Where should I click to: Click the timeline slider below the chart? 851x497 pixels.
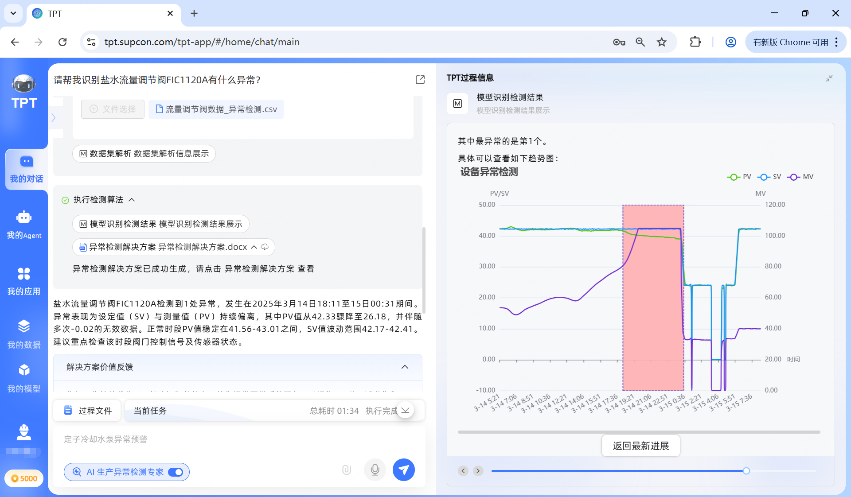[x=747, y=471]
